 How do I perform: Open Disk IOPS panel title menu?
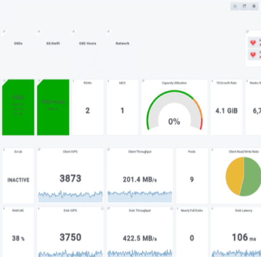click(70, 211)
